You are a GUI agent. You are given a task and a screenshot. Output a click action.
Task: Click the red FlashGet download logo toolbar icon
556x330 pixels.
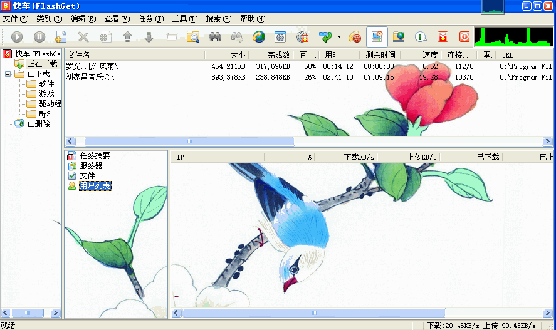click(443, 37)
